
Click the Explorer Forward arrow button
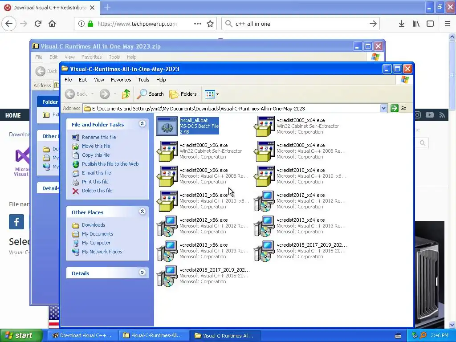tap(105, 94)
